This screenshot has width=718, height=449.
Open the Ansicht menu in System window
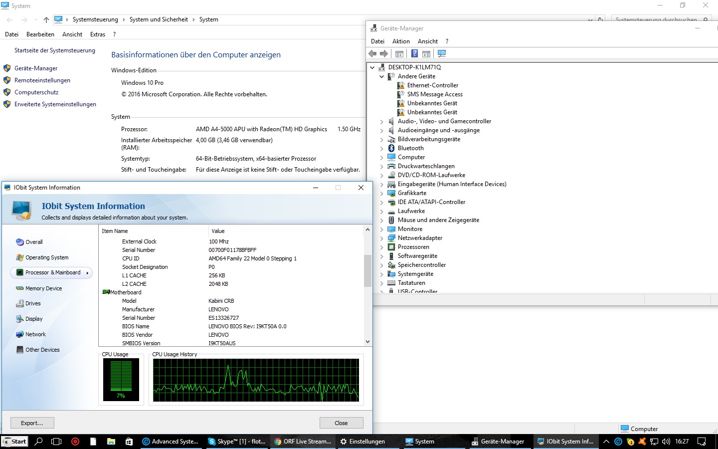click(x=72, y=34)
